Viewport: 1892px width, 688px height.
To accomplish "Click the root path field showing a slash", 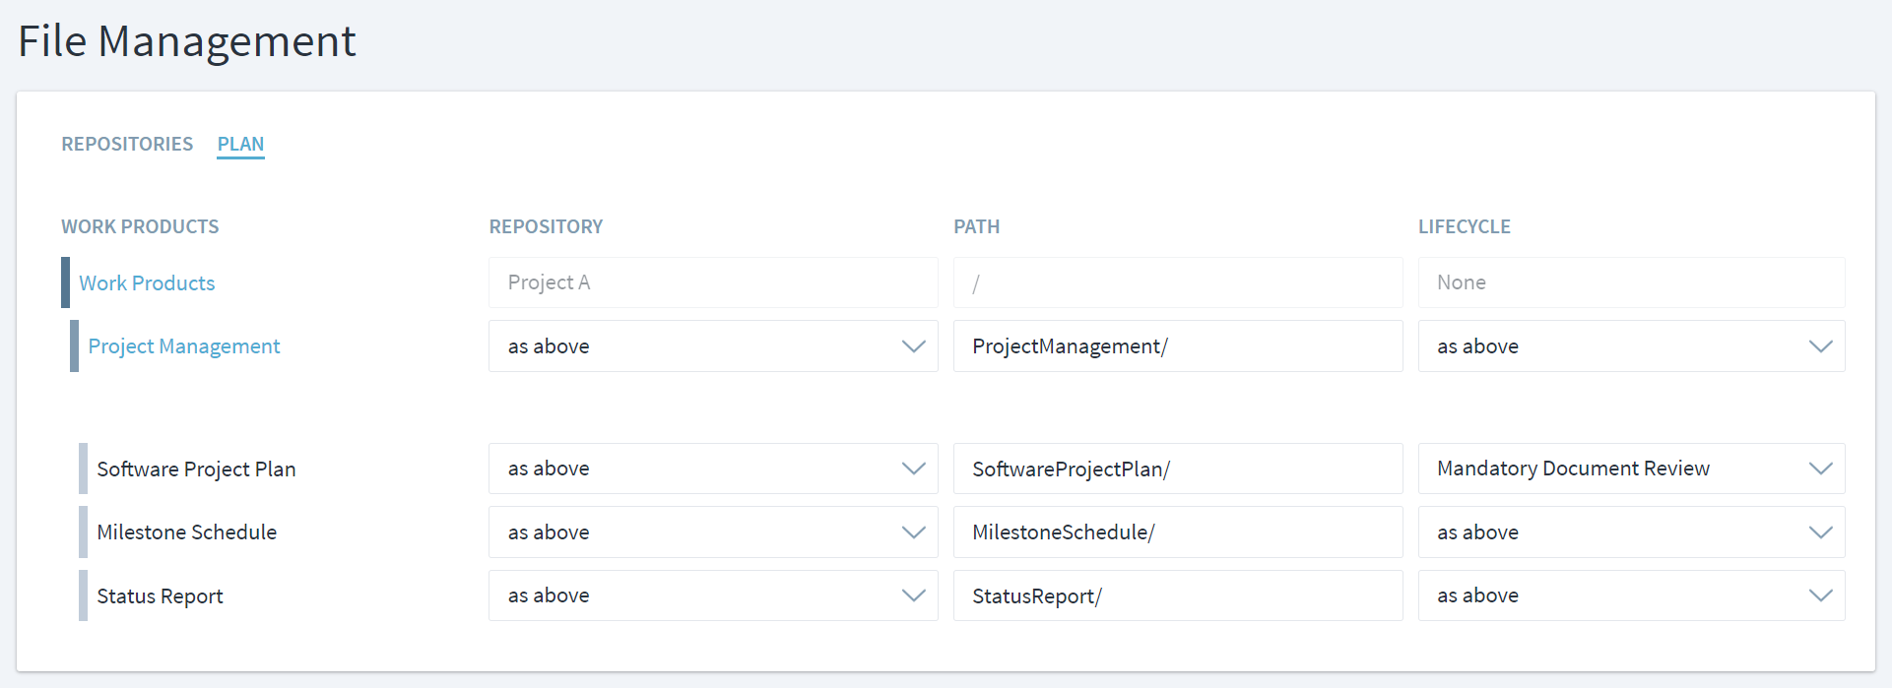I will (x=1178, y=282).
